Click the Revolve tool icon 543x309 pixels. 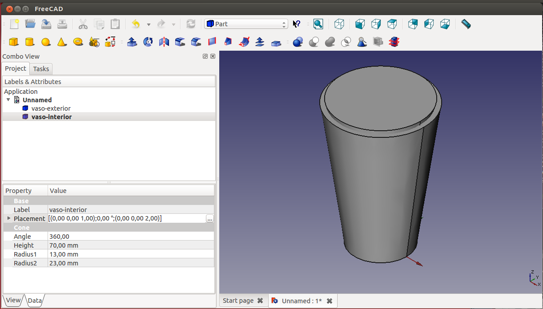pyautogui.click(x=148, y=42)
